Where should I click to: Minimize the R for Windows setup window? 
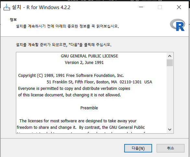click(141, 7)
